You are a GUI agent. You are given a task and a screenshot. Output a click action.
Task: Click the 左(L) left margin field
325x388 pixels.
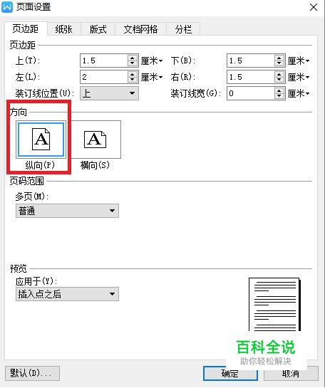104,77
